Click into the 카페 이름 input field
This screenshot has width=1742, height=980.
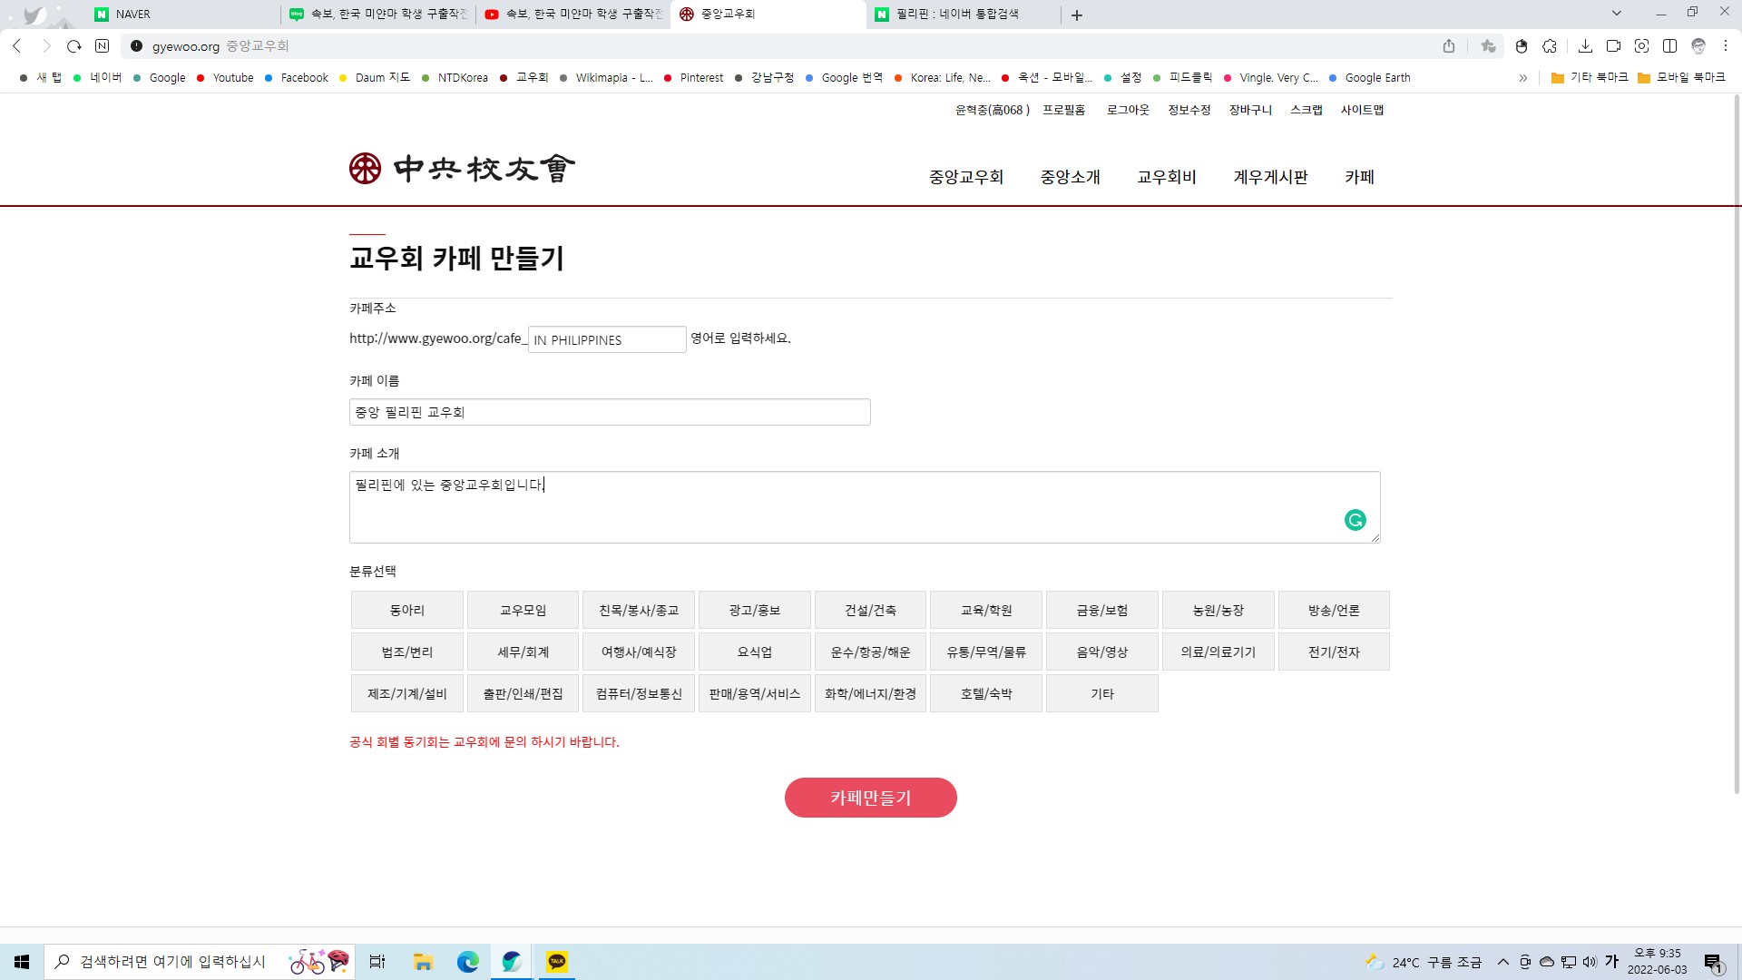pos(609,412)
